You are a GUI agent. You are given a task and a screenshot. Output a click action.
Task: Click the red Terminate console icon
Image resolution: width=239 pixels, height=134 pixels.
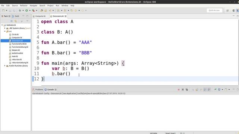point(179,90)
